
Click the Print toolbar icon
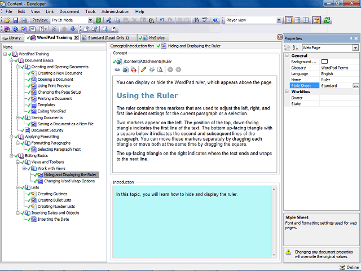click(24, 20)
